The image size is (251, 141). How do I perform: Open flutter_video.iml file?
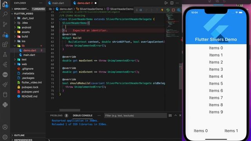28,83
